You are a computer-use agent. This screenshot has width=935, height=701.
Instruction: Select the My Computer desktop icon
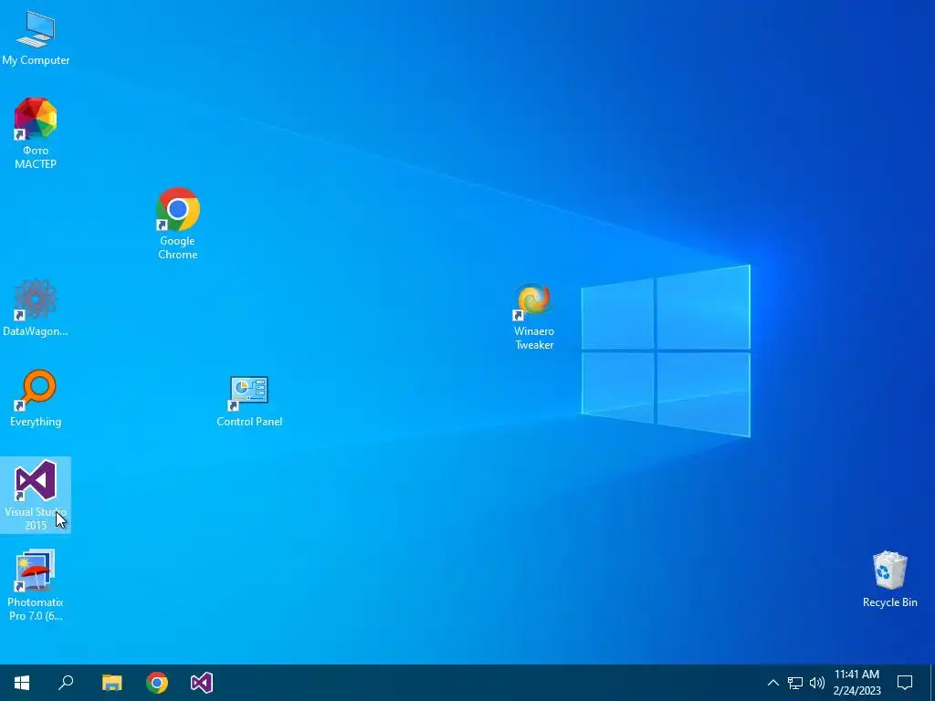click(36, 37)
